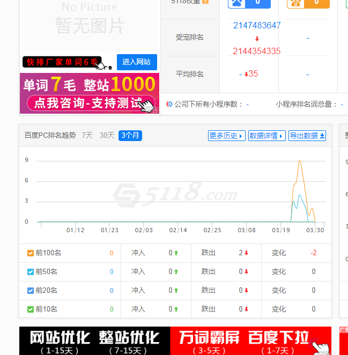
Task: Toggle the 前100名 orange checkbox
Action: tap(31, 253)
